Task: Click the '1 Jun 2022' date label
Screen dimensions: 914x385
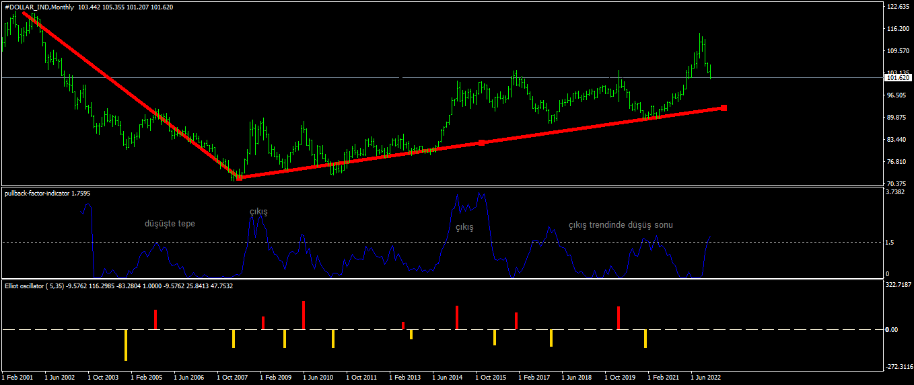Action: (x=706, y=378)
